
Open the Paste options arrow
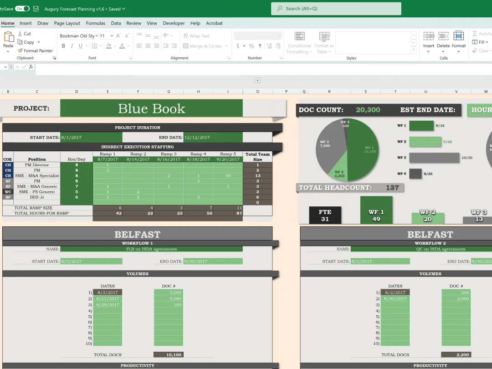tap(8, 51)
